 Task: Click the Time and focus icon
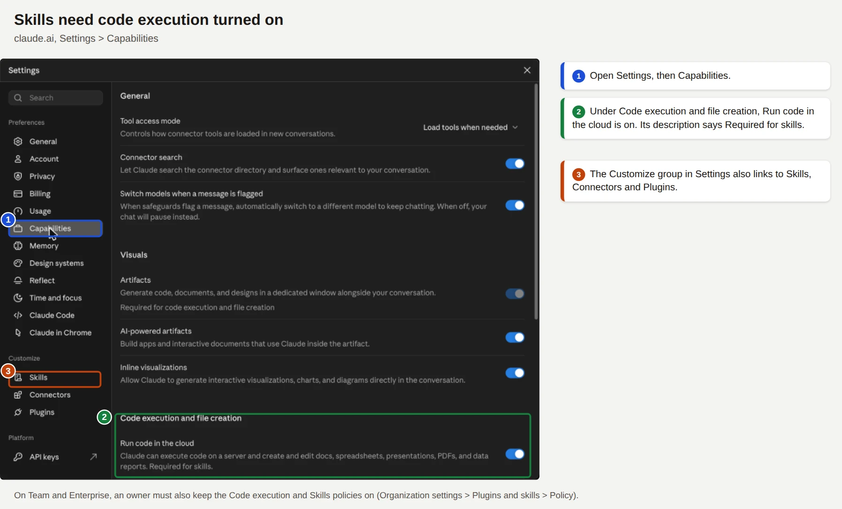pyautogui.click(x=18, y=298)
